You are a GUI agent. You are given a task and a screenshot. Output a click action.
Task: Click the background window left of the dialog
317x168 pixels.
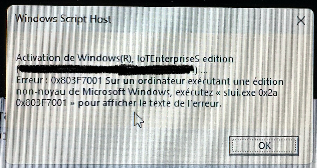3,129
